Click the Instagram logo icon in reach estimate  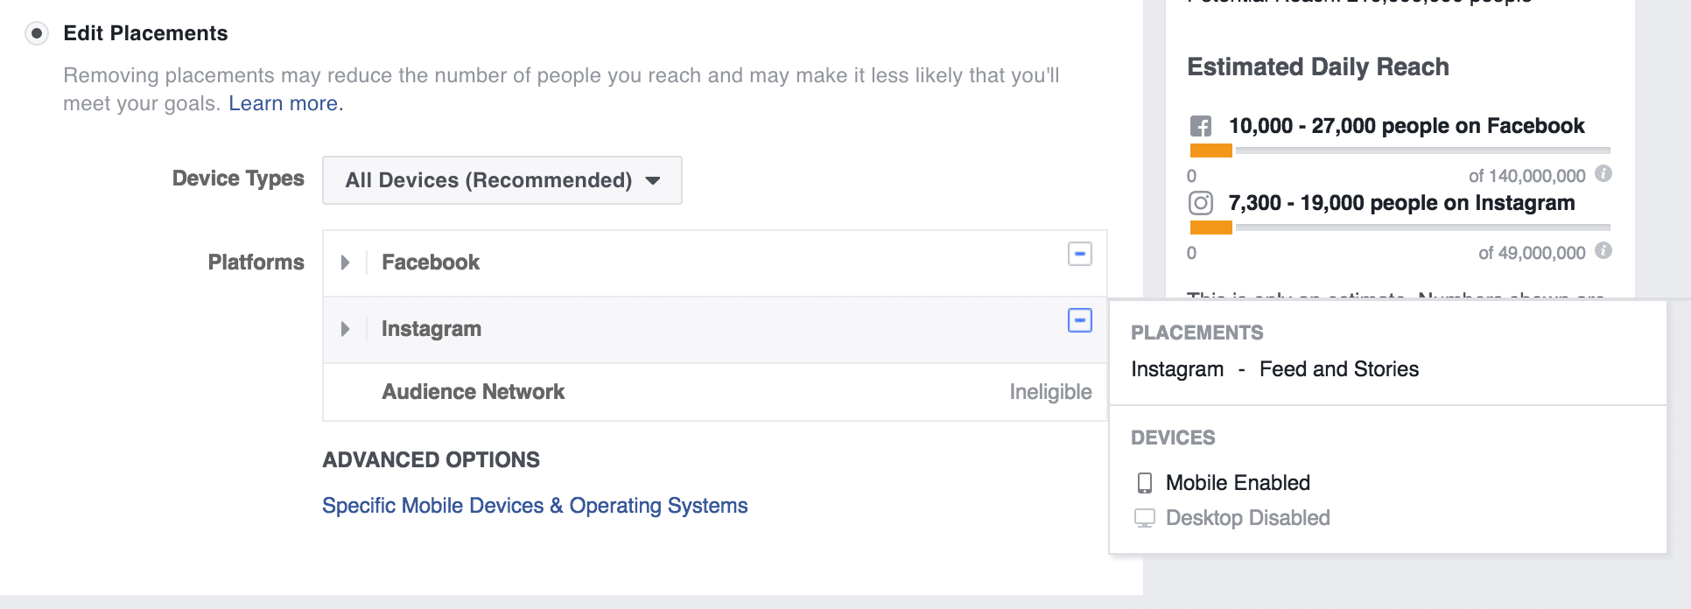pos(1201,203)
